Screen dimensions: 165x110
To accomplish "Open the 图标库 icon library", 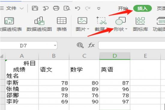I will point(140,24).
